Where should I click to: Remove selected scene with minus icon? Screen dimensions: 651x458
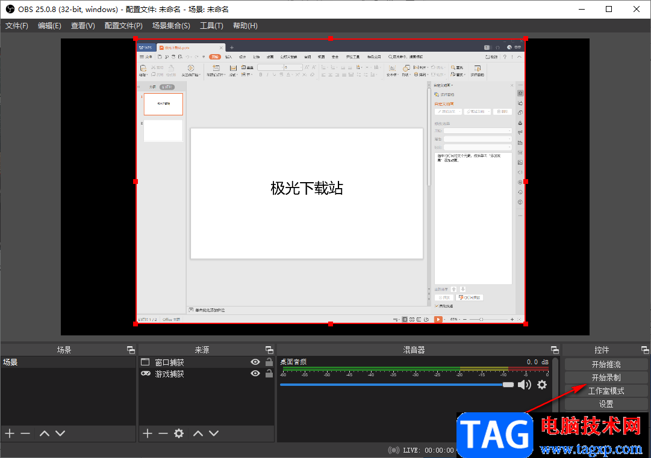point(25,433)
